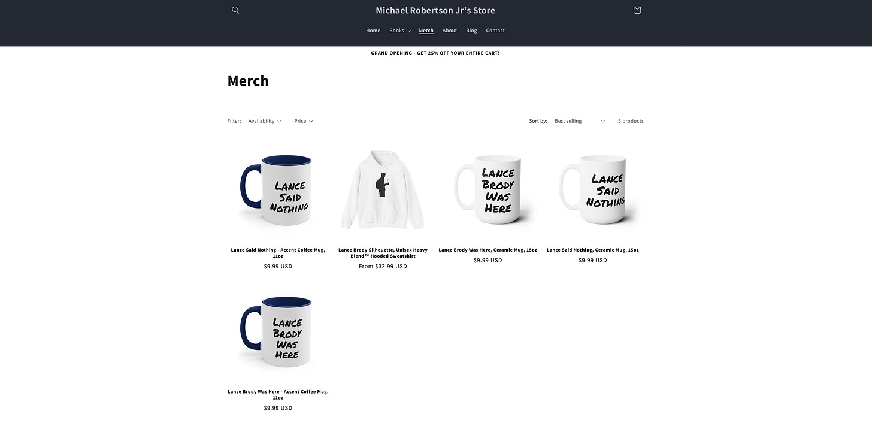
Task: Click the Michael Robertson Jr's Store title
Action: click(x=435, y=10)
